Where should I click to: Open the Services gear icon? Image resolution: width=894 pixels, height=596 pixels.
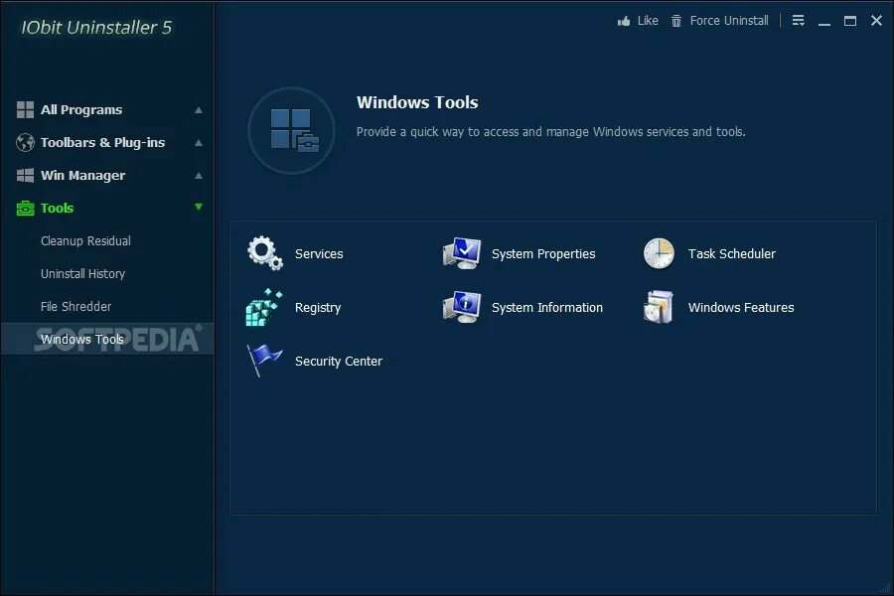[265, 252]
